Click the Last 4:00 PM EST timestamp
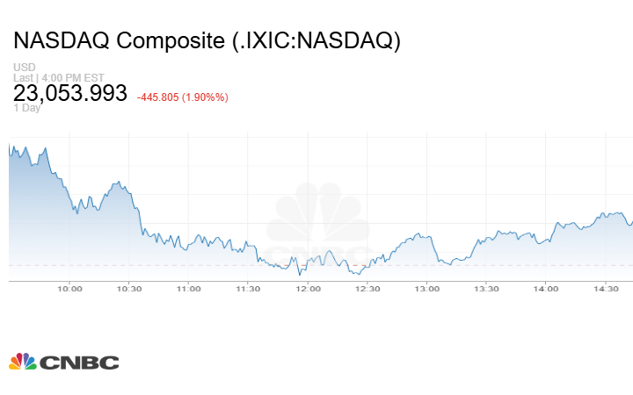Screen dimensions: 633x395 [58, 78]
